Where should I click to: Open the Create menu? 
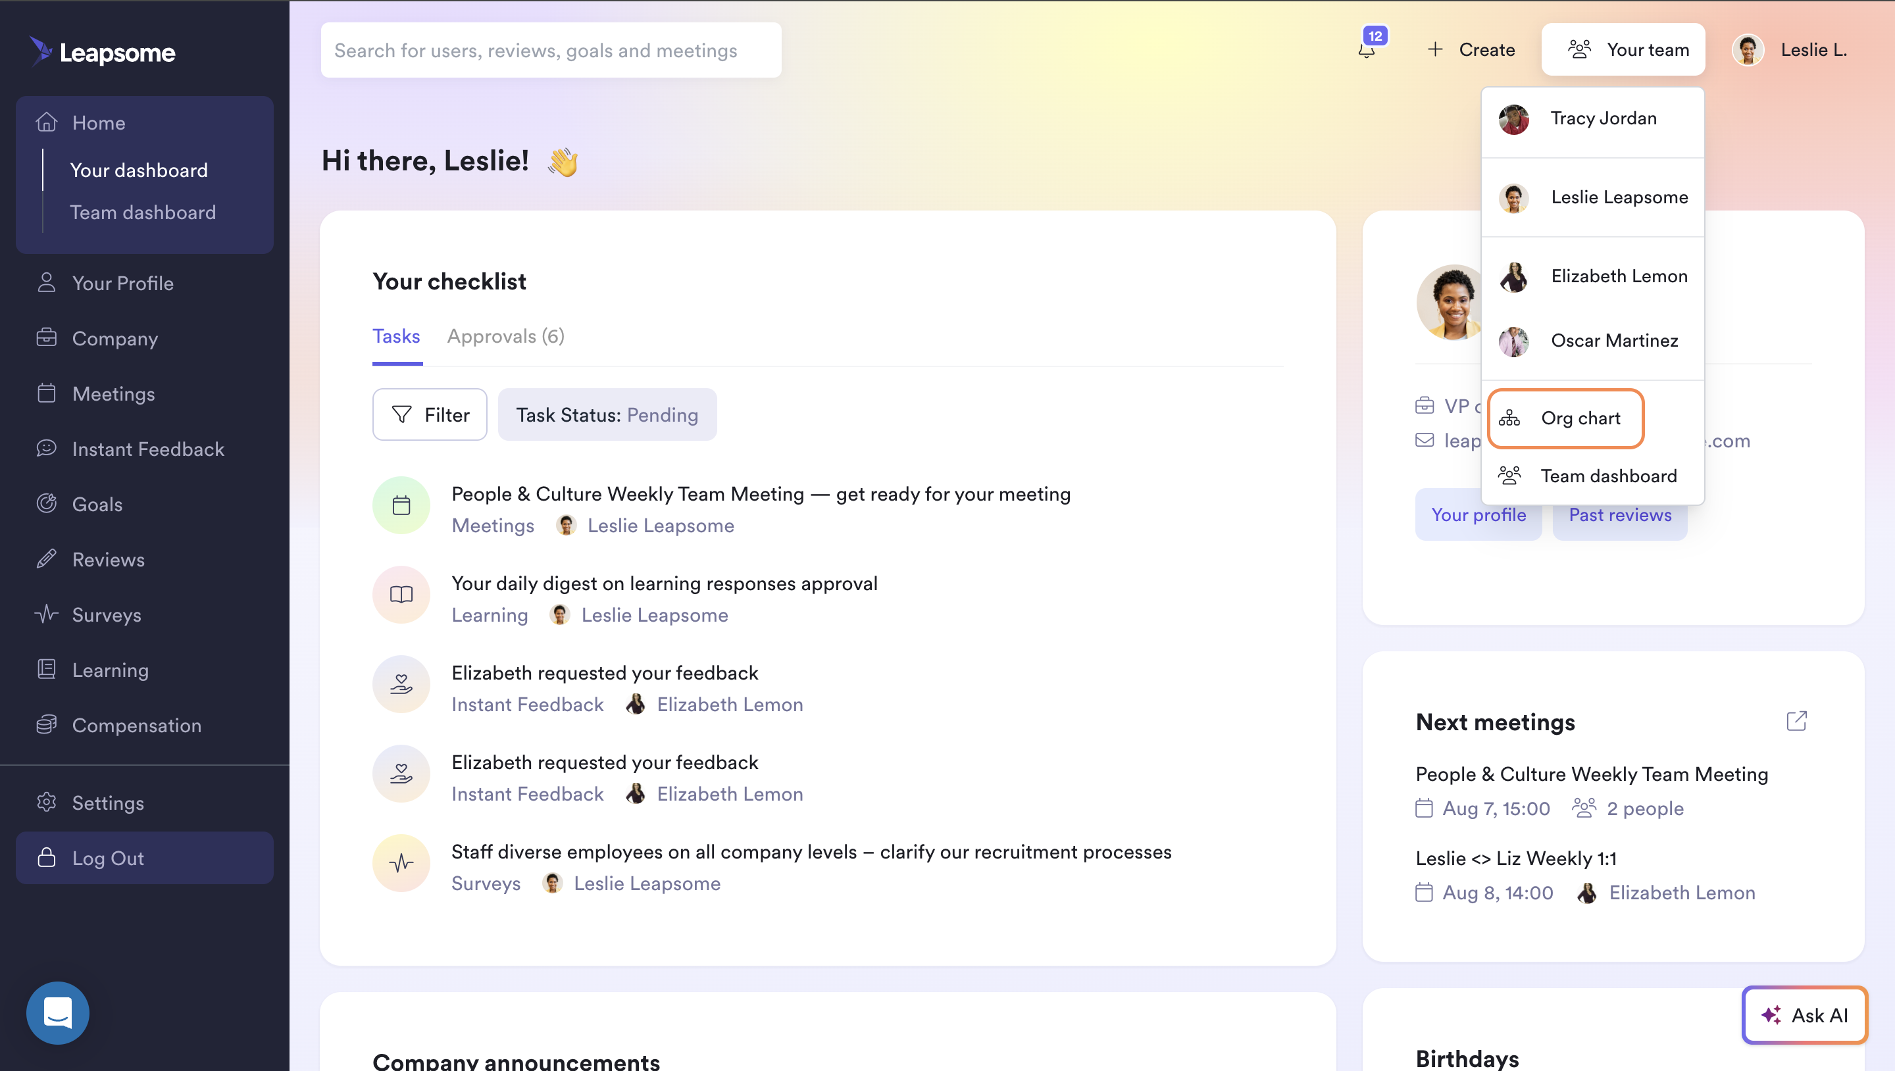pyautogui.click(x=1471, y=49)
